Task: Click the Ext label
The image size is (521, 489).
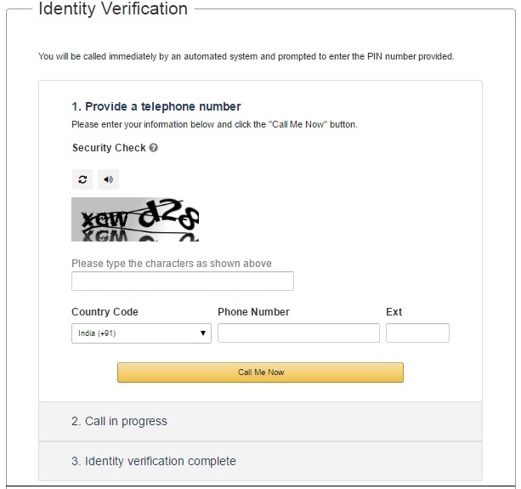Action: 394,312
